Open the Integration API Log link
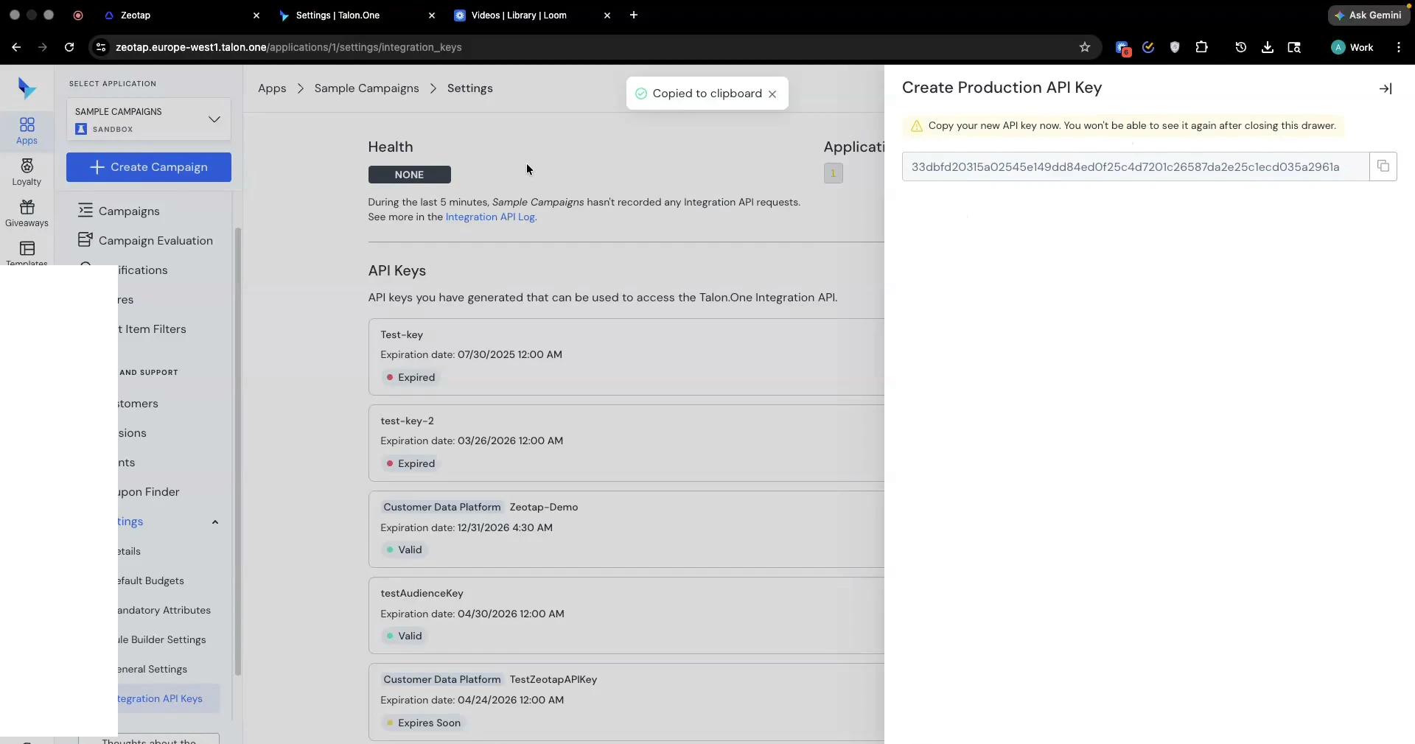The height and width of the screenshot is (744, 1415). 490,217
